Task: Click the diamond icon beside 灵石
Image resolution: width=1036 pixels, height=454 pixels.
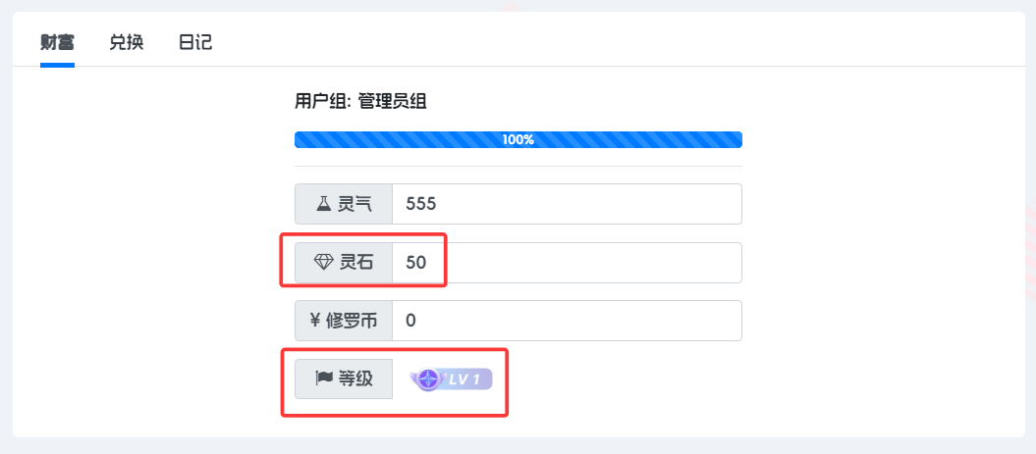Action: (x=323, y=263)
